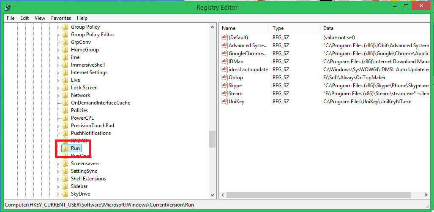This screenshot has height=212, width=434.
Task: Click the Network folder icon
Action: 65,95
